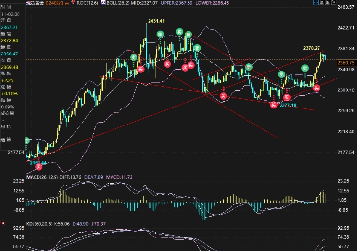Open the MACD(26,12,9) indicator label
Screen dimensions: 357x251
pos(42,177)
